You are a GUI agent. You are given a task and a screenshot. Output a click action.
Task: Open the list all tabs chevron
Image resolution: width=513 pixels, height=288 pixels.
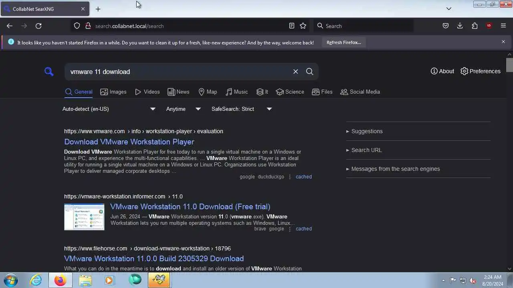pyautogui.click(x=449, y=9)
